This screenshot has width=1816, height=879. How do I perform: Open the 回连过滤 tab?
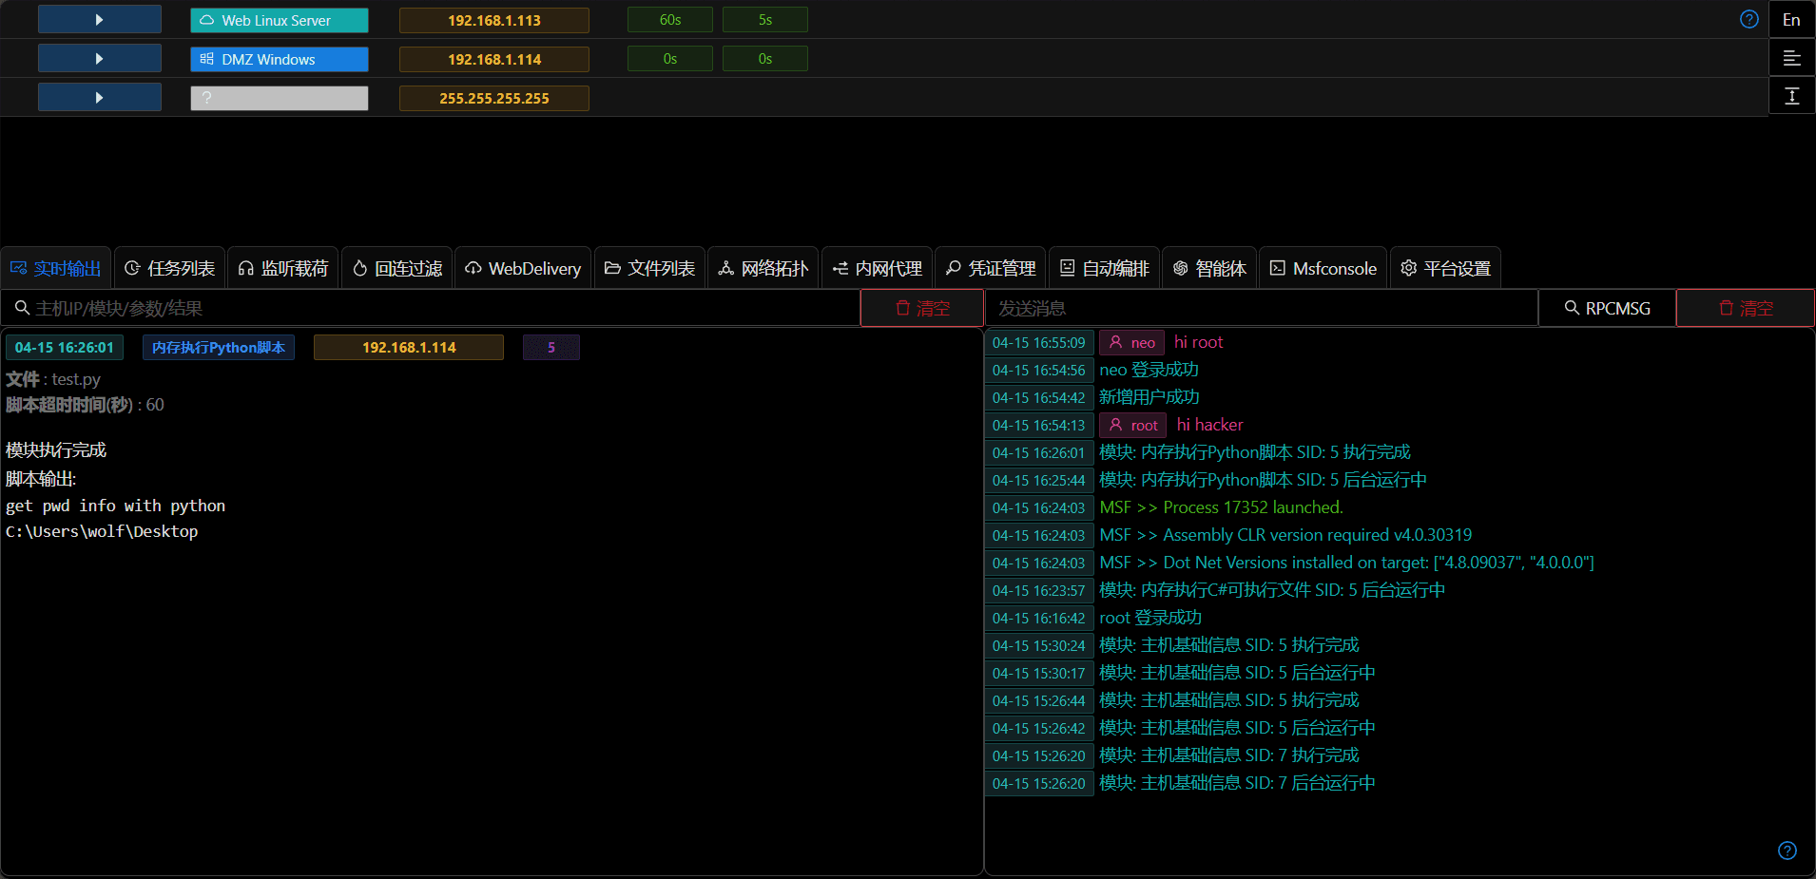(x=396, y=268)
